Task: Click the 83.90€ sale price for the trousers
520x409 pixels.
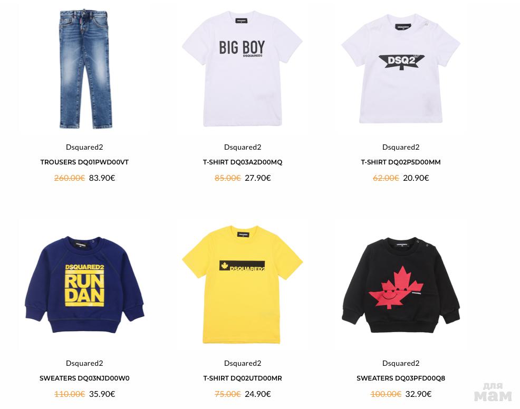Action: pyautogui.click(x=102, y=178)
